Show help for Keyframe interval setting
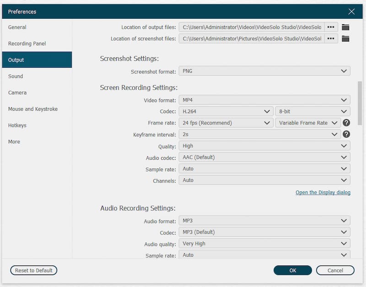The height and width of the screenshot is (287, 366). tap(346, 134)
